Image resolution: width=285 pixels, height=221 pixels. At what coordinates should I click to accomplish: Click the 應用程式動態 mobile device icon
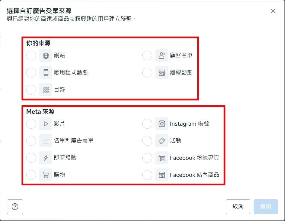point(46,73)
